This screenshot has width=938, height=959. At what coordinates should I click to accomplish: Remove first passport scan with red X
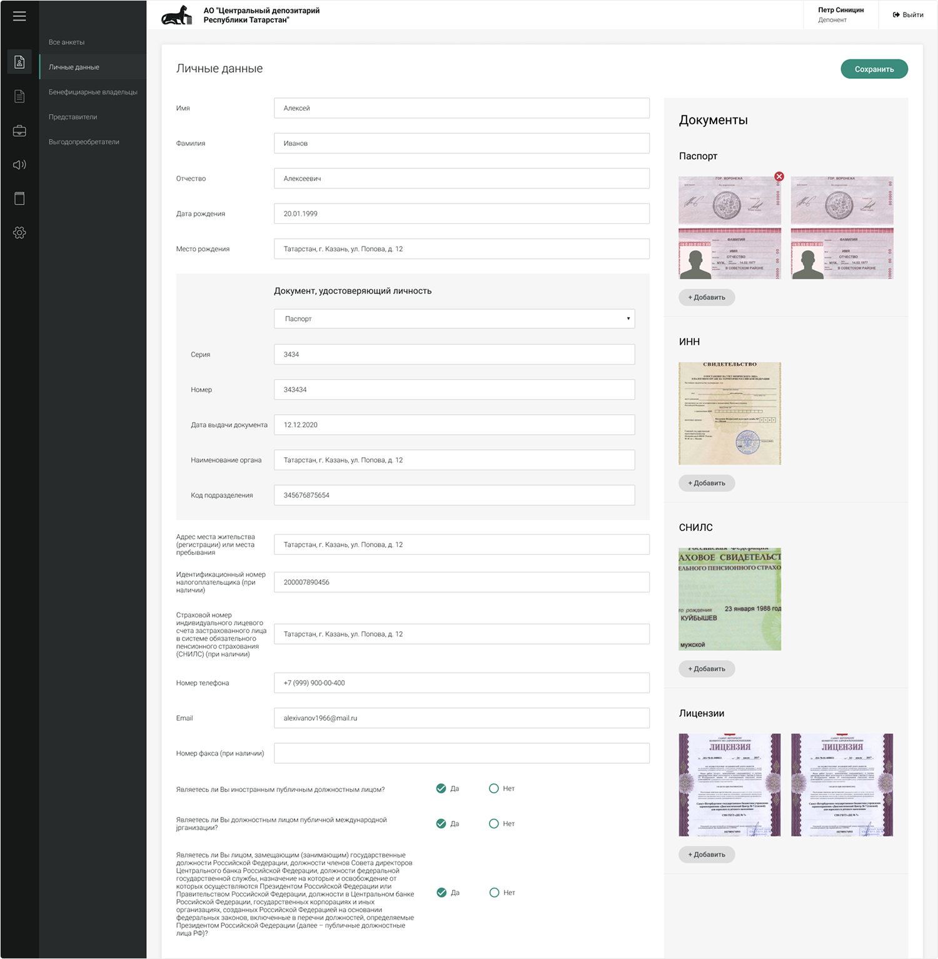click(x=779, y=176)
